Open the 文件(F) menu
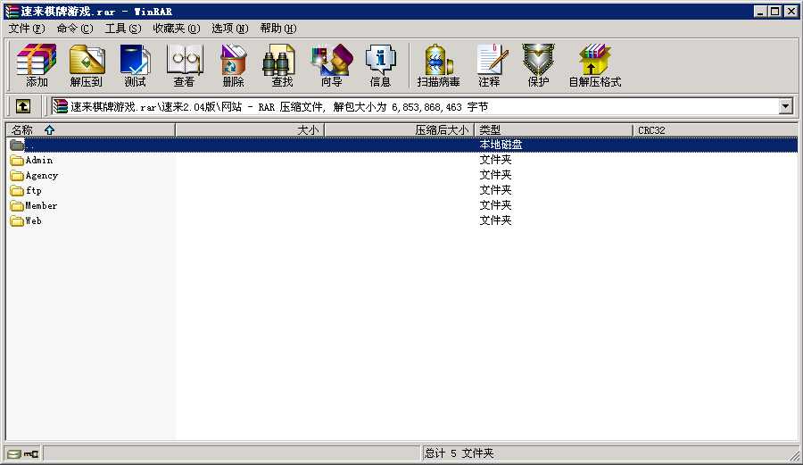 (27, 29)
